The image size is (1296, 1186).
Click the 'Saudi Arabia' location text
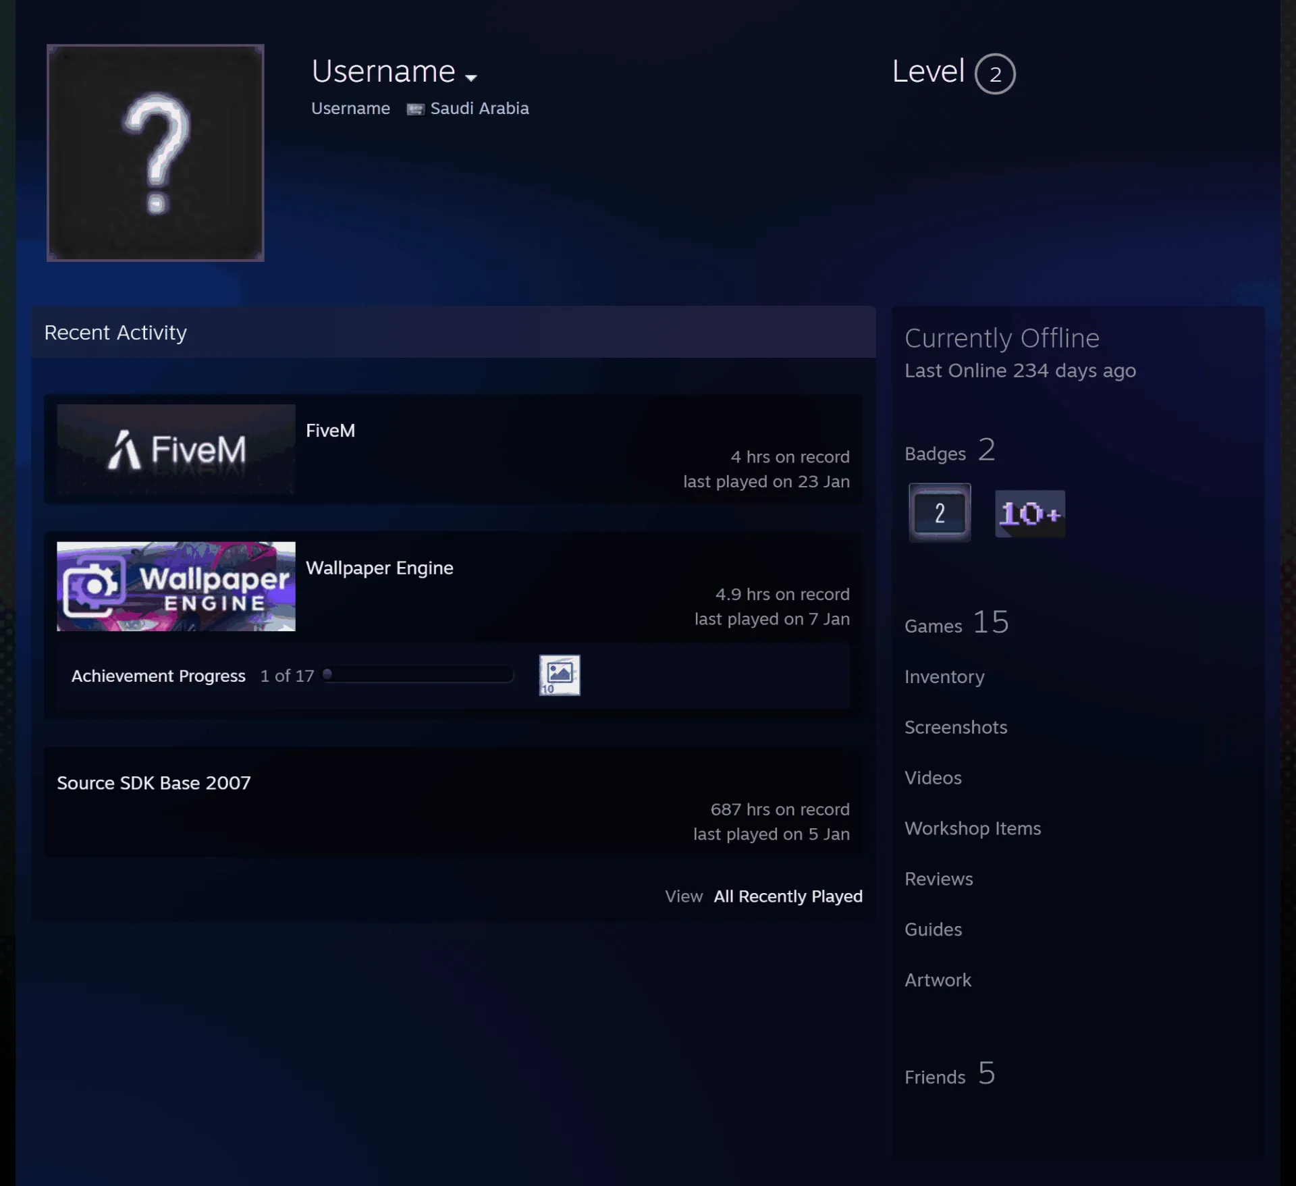coord(479,109)
